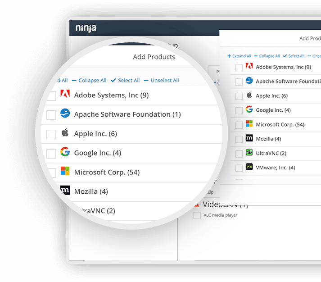This screenshot has width=321, height=282.
Task: Click the Adobe icon in magnified list
Action: pyautogui.click(x=65, y=95)
